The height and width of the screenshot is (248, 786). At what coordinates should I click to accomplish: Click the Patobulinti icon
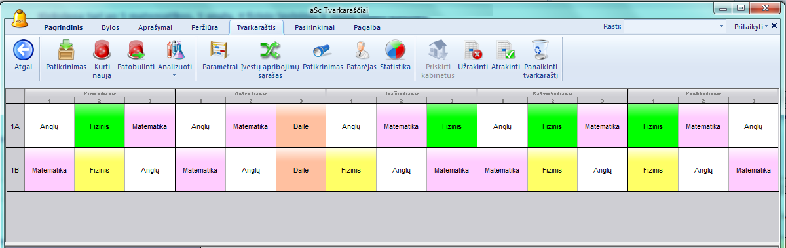coord(136,50)
